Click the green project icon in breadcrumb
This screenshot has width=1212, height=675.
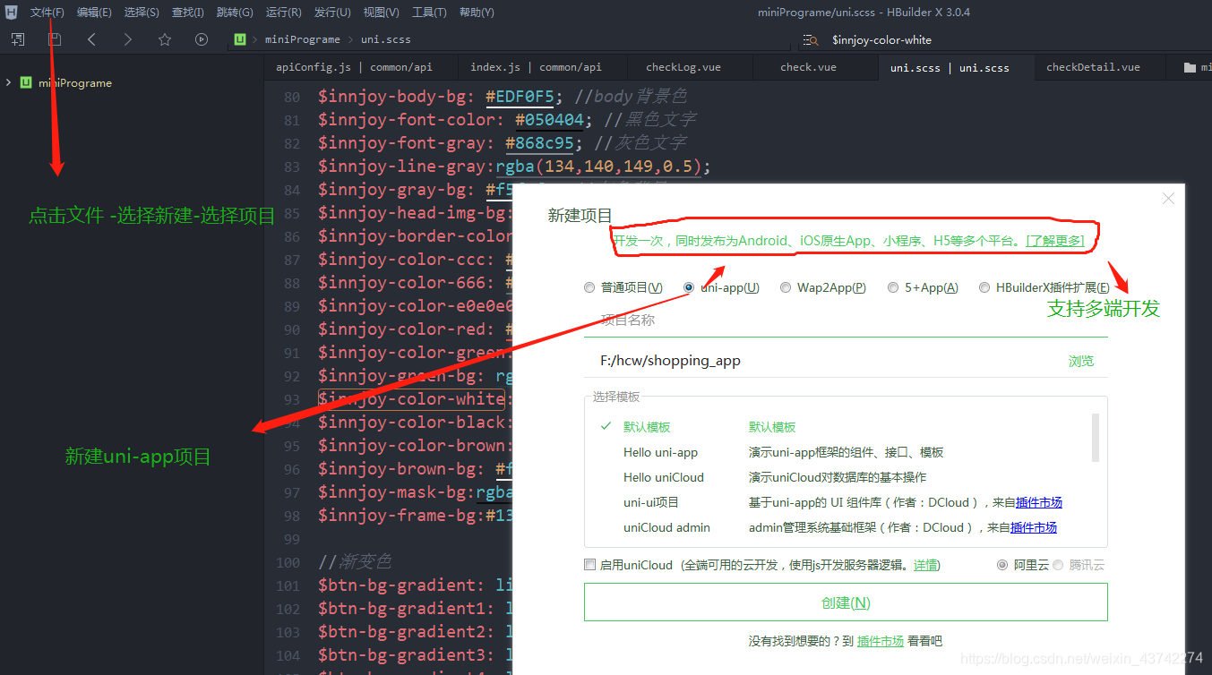pos(240,39)
